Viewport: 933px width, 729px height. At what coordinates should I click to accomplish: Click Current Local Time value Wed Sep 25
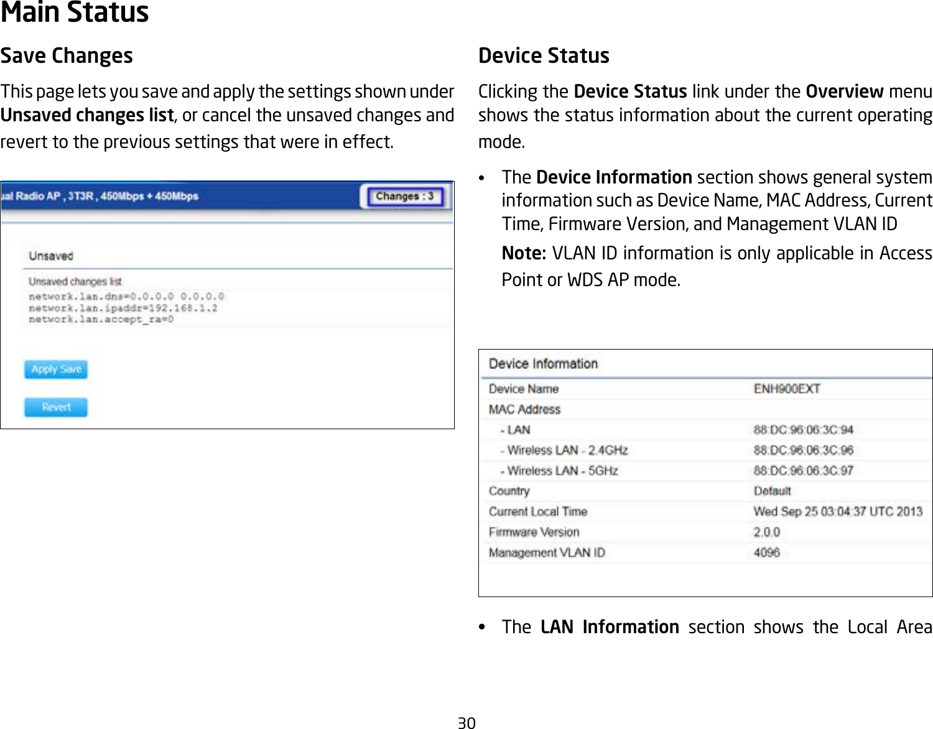click(x=838, y=512)
